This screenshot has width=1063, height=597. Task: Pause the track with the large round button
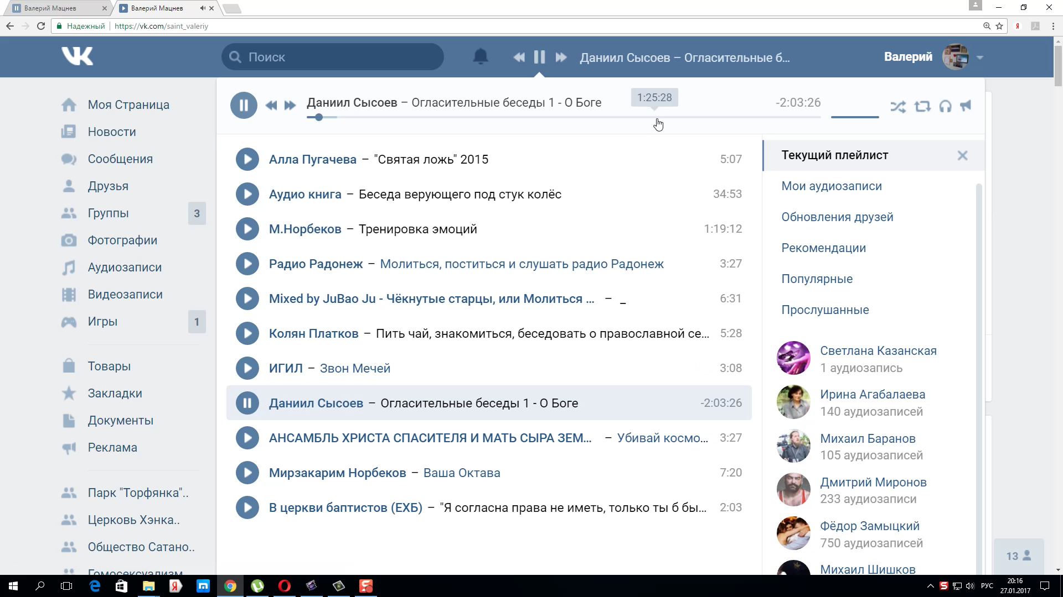244,105
